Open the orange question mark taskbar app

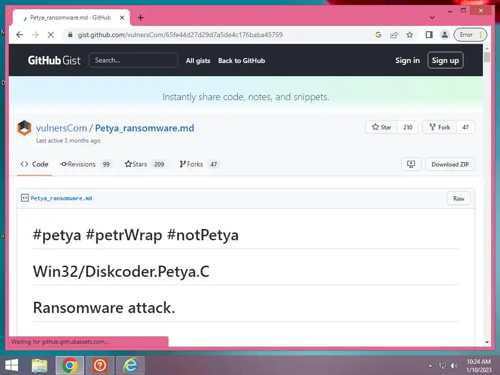click(x=100, y=365)
